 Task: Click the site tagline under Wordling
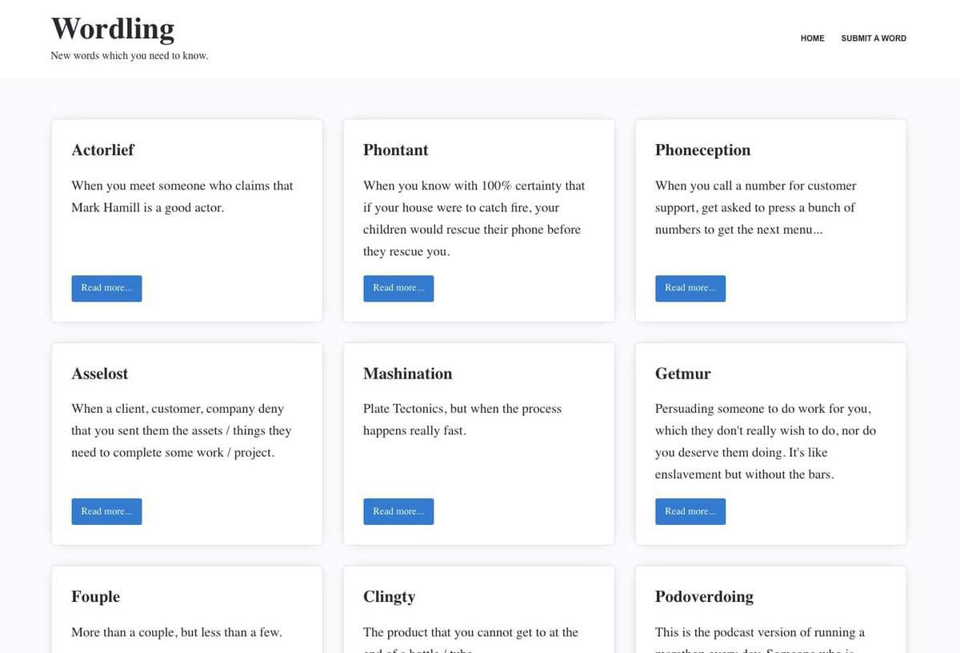(x=130, y=56)
